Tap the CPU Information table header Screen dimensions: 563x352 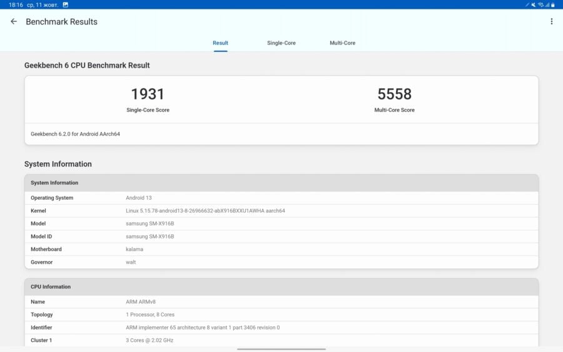(281, 287)
